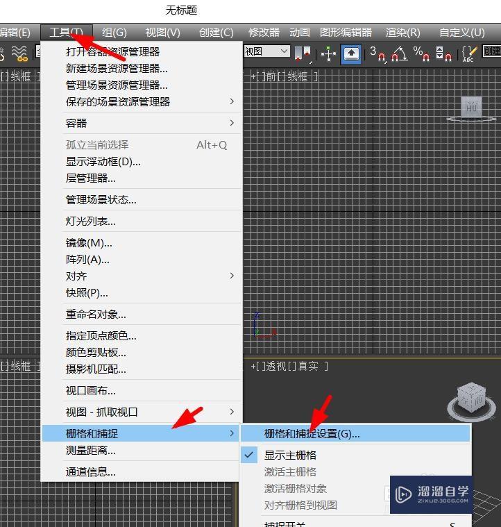Click the Perspective viewport label 透视
The width and height of the screenshot is (501, 527).
click(x=276, y=366)
